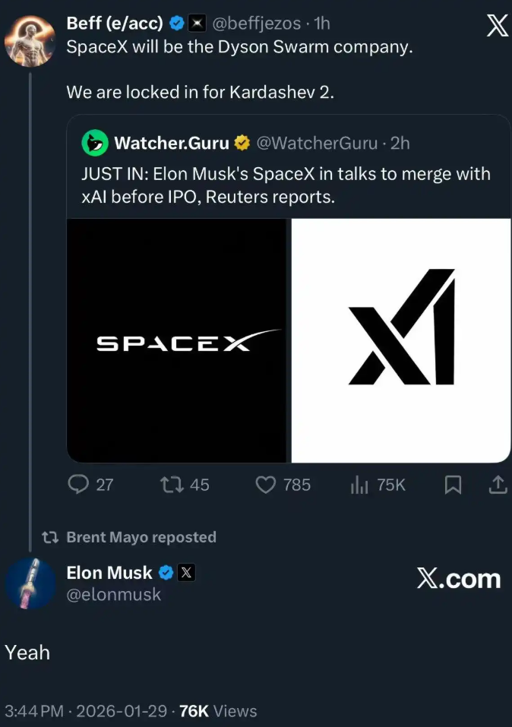Open Beff's profile via the avatar
512x727 pixels.
pyautogui.click(x=30, y=38)
